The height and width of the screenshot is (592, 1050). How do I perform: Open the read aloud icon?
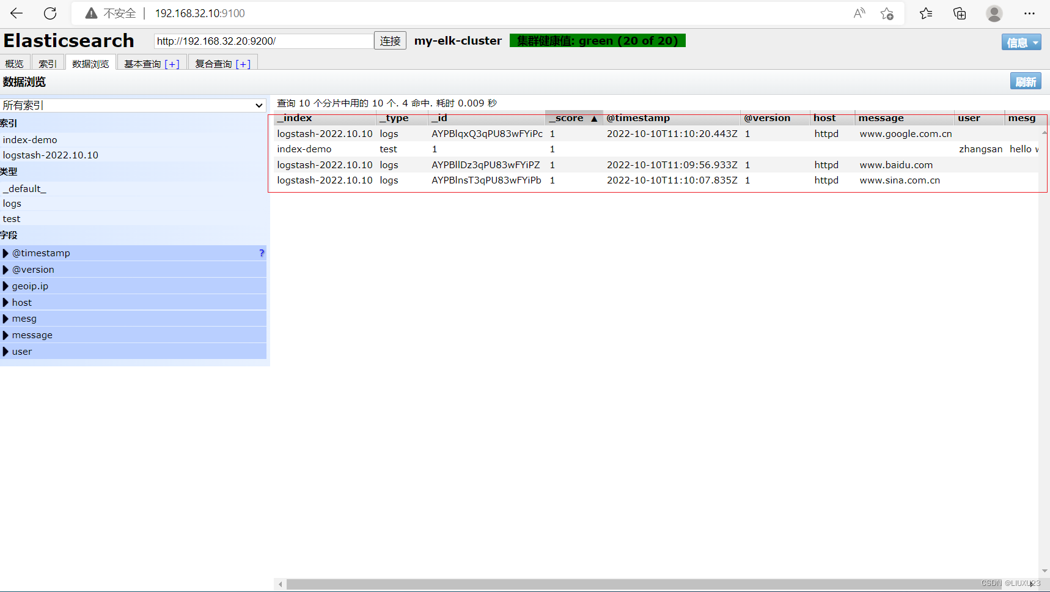click(x=859, y=13)
